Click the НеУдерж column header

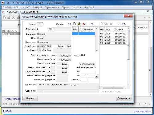[142, 27]
